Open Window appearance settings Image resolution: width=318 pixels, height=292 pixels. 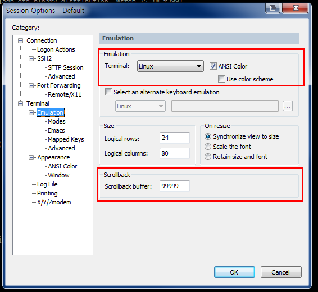coord(58,175)
